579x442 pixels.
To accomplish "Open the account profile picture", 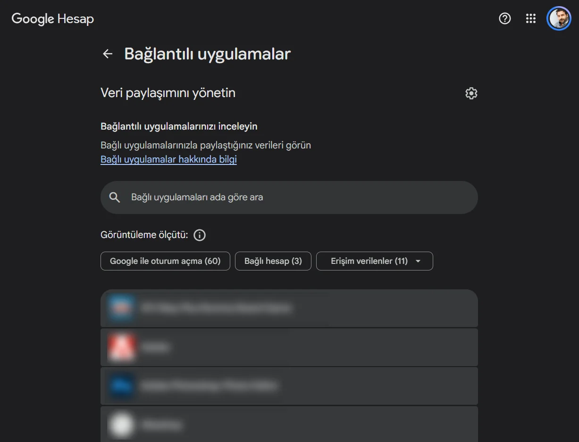I will click(x=559, y=18).
